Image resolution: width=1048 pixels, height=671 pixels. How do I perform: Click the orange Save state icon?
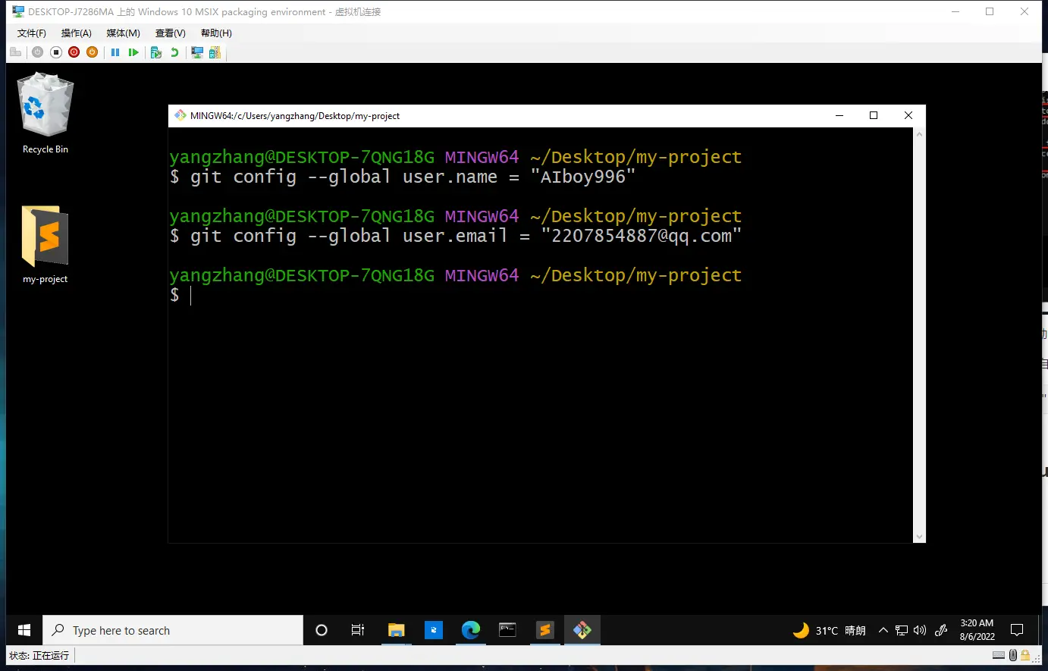click(92, 52)
